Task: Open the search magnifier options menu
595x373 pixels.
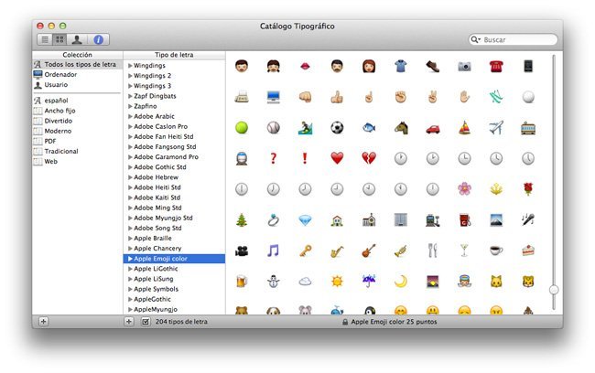Action: point(475,39)
